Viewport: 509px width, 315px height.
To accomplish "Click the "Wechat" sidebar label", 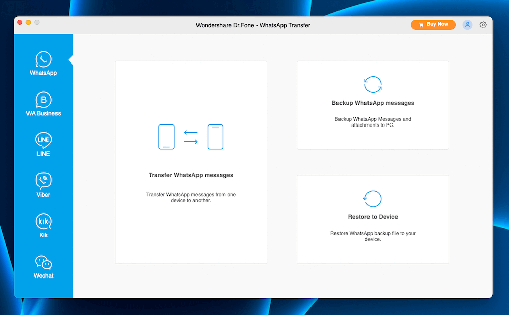I will [43, 276].
